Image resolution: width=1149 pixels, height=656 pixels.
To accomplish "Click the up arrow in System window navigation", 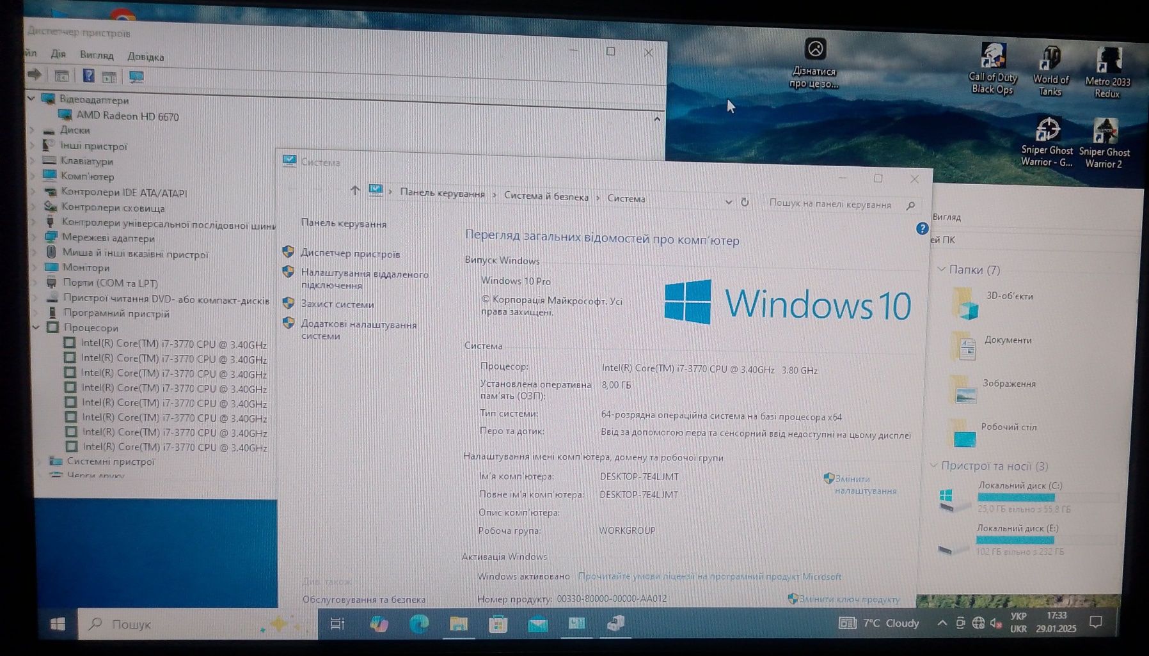I will coord(355,190).
